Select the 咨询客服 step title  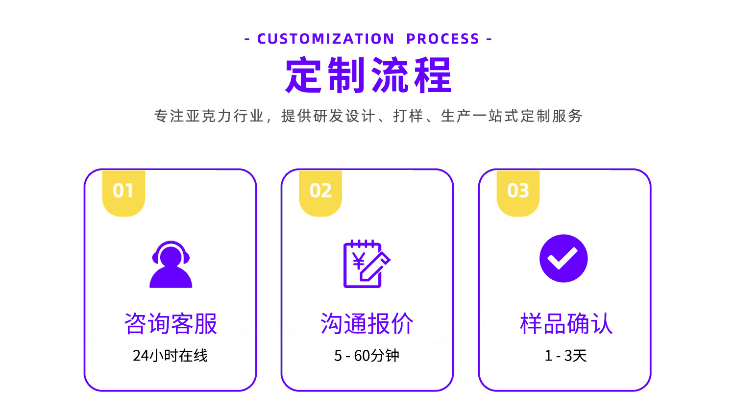(171, 324)
